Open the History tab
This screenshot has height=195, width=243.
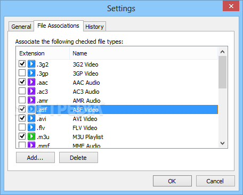point(94,27)
